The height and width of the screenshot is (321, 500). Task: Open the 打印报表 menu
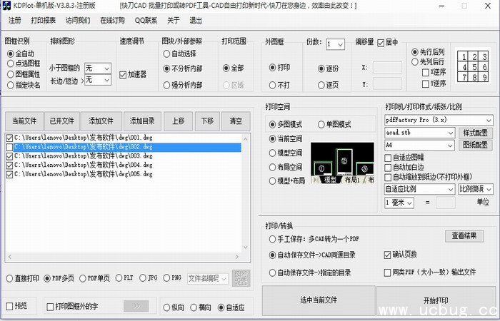[44, 20]
